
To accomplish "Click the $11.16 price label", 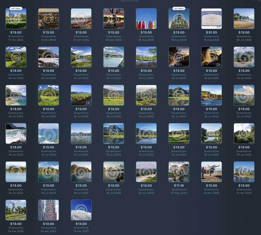I will click(x=179, y=186).
